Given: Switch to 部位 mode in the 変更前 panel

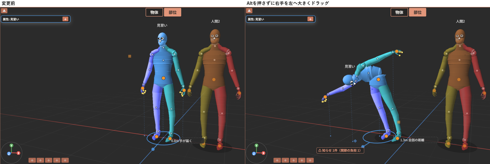Looking at the screenshot, I should 172,12.
